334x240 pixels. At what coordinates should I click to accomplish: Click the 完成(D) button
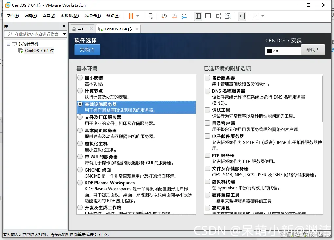tap(87, 50)
